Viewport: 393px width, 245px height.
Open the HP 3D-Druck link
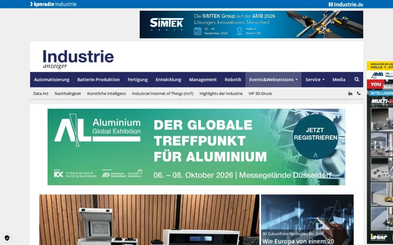tap(260, 93)
